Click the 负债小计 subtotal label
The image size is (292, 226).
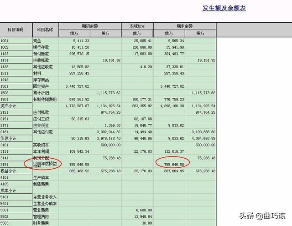click(8, 138)
